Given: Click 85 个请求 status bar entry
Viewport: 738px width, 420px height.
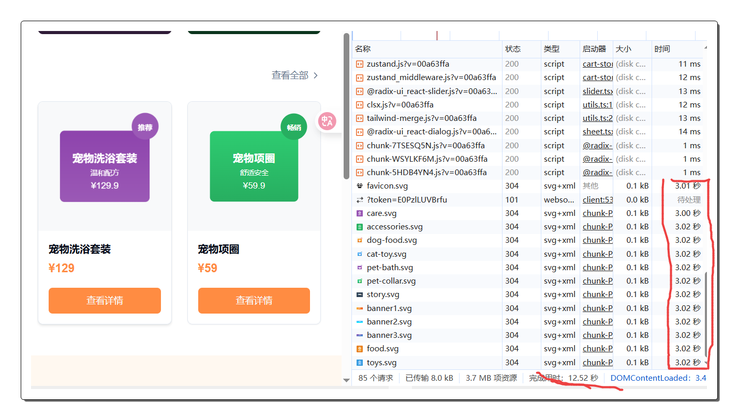Looking at the screenshot, I should click(x=376, y=378).
